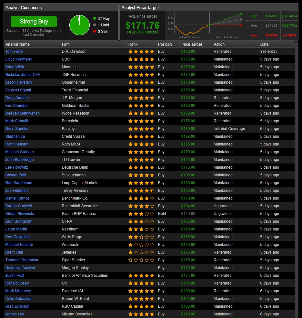Image resolution: width=302 pixels, height=318 pixels.
Task: Open James Lee analyst link
Action: 15,314
